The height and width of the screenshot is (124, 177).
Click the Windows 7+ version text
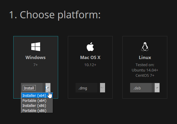coord(36,65)
